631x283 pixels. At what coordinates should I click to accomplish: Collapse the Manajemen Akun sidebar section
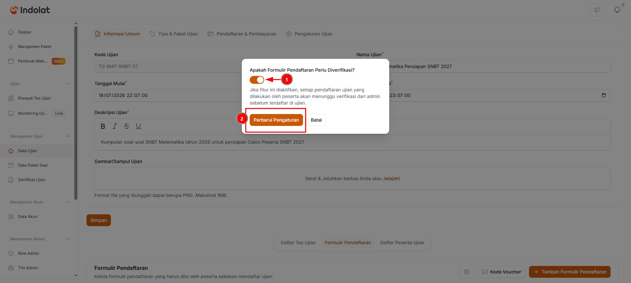[x=67, y=202]
